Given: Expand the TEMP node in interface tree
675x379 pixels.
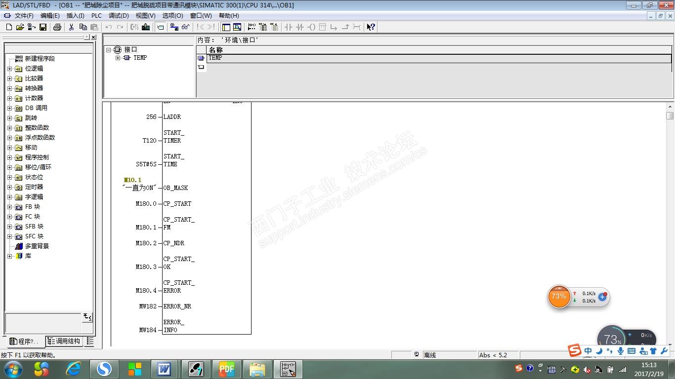Looking at the screenshot, I should (118, 58).
